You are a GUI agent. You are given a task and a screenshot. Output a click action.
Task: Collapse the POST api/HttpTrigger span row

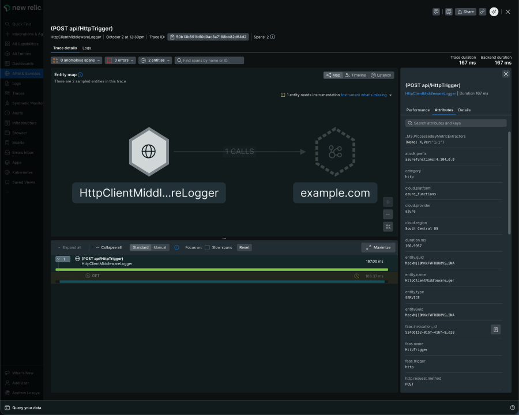point(57,259)
